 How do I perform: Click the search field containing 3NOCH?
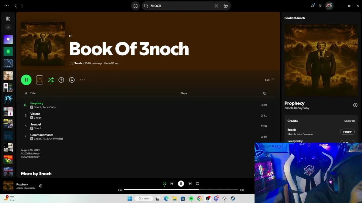click(181, 6)
